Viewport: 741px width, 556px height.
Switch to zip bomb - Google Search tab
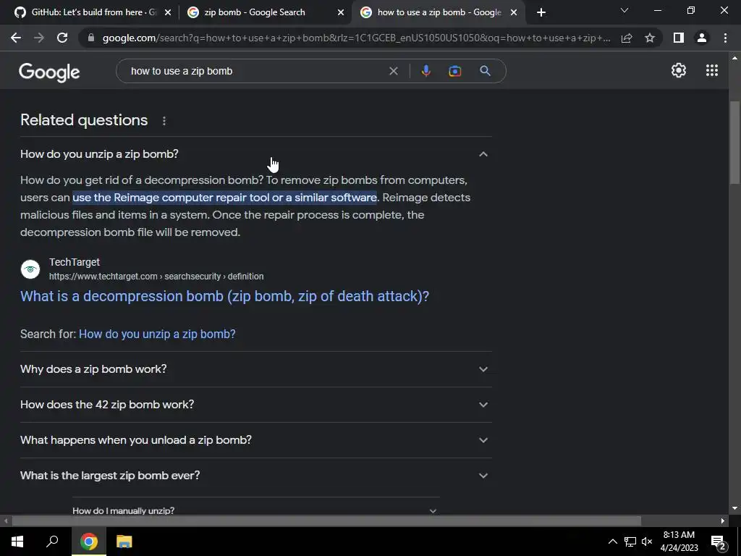(266, 12)
